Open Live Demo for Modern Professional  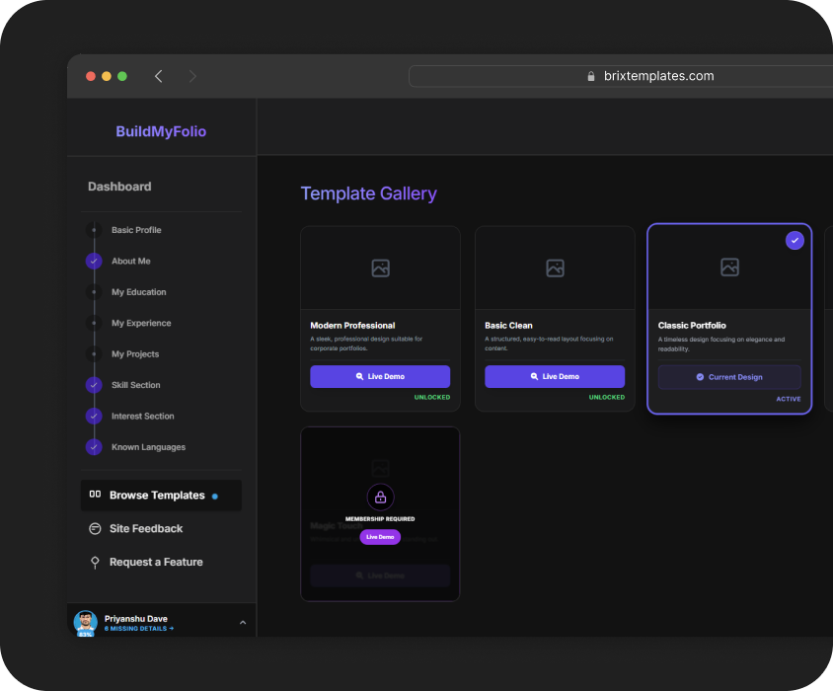click(x=380, y=376)
